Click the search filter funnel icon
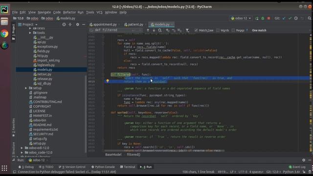This screenshot has width=313, height=176. coord(187,30)
